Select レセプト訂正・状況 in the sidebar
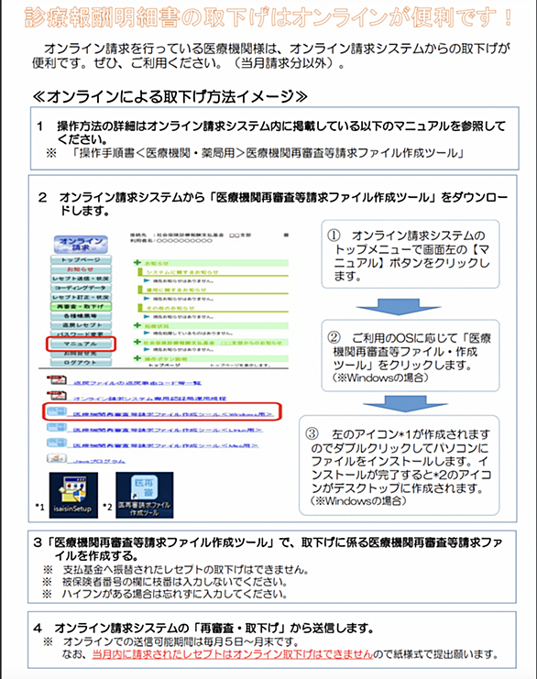 (81, 297)
